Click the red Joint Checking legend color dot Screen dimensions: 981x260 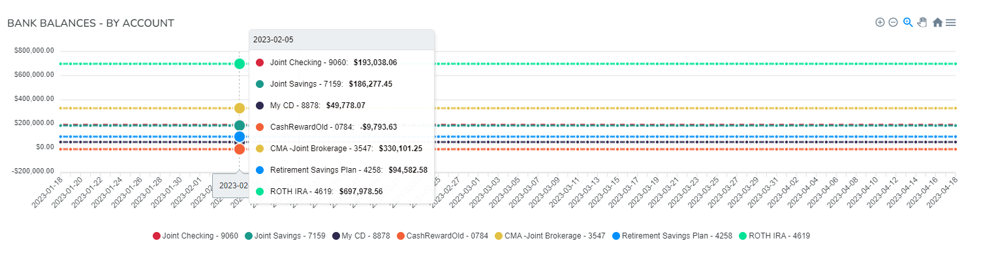pos(156,236)
